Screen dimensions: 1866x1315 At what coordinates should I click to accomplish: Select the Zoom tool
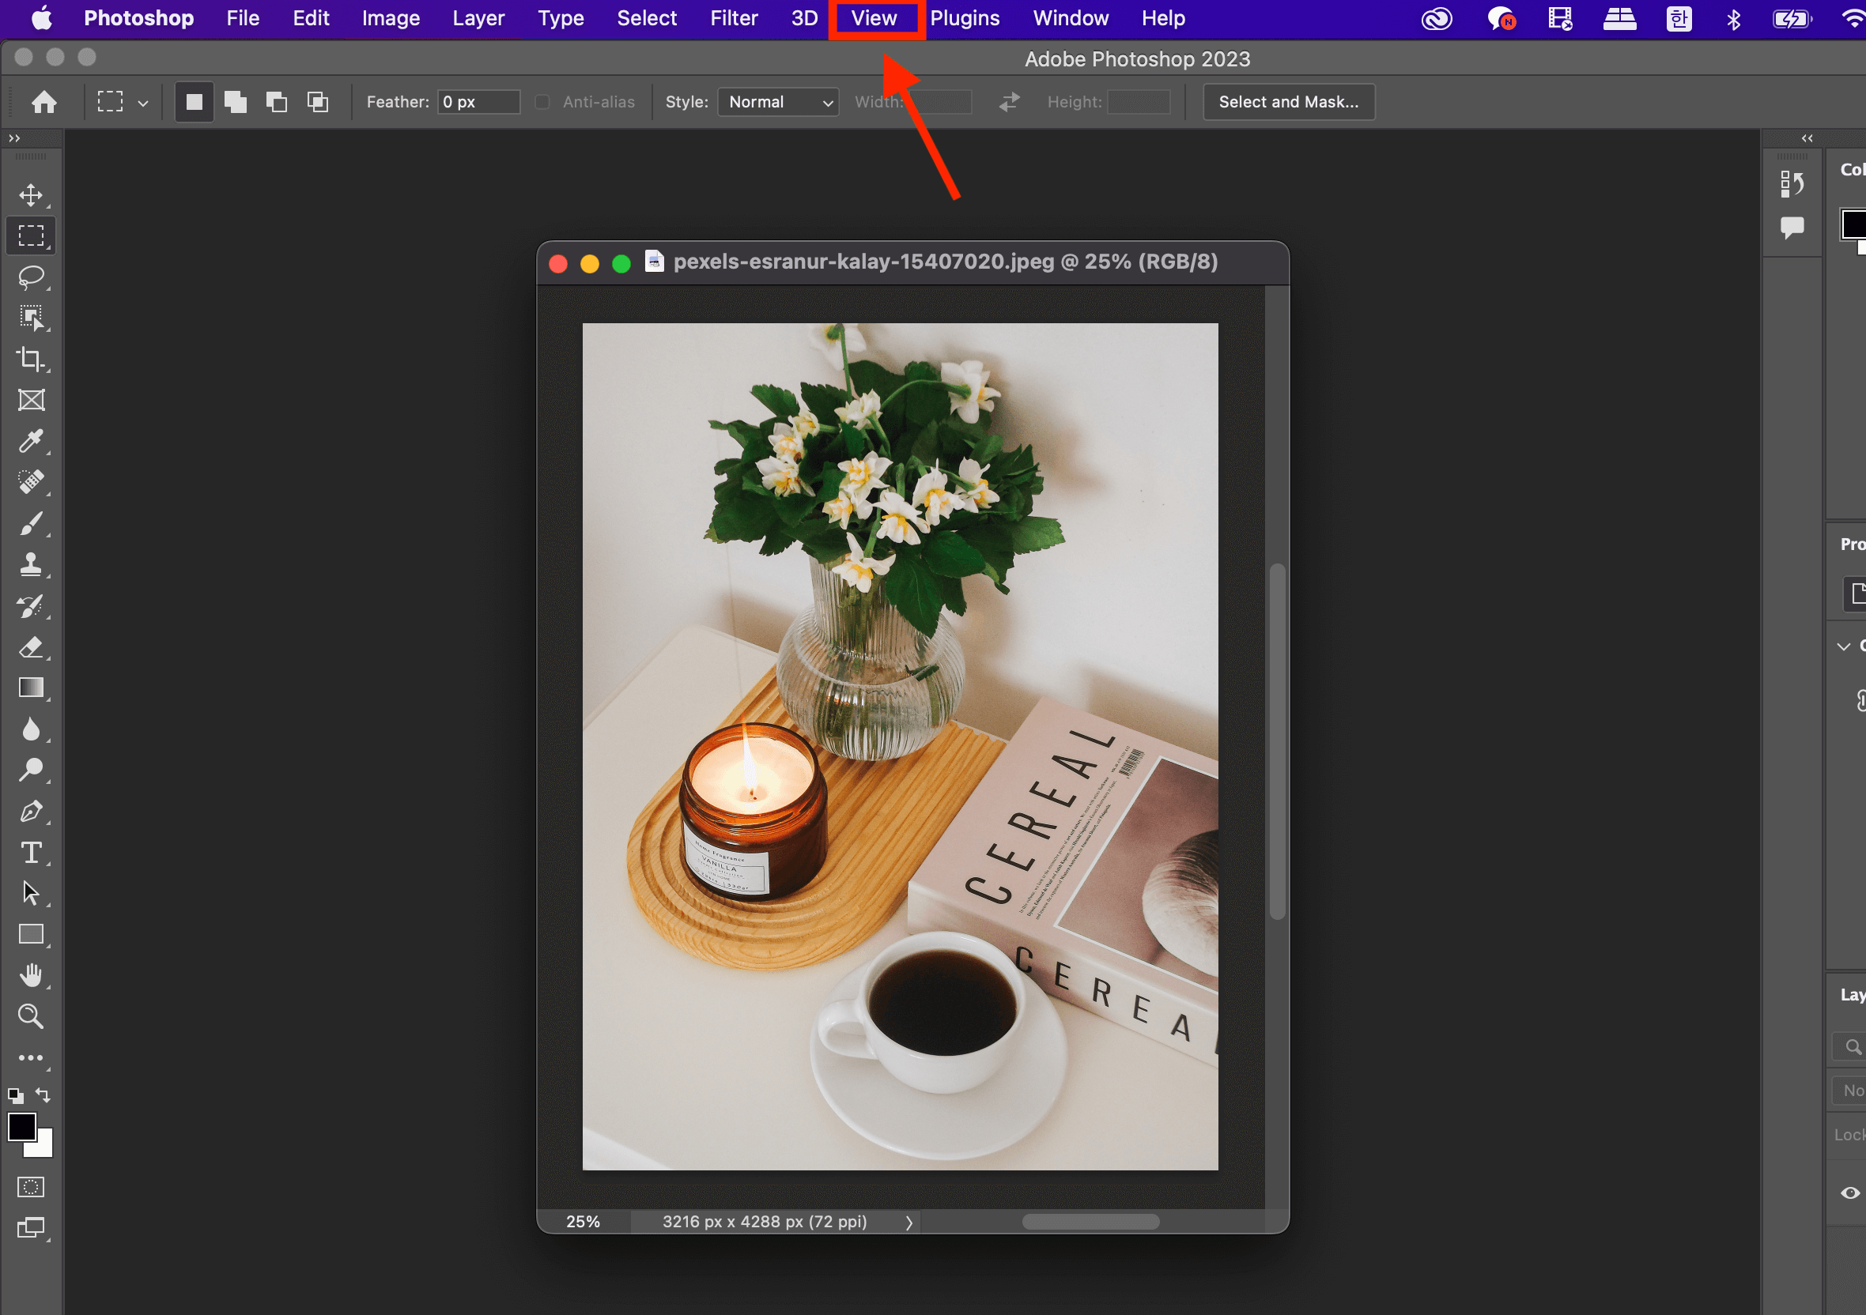pos(31,1016)
